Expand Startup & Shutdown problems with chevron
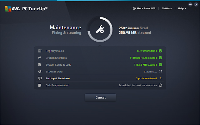 coord(161,78)
